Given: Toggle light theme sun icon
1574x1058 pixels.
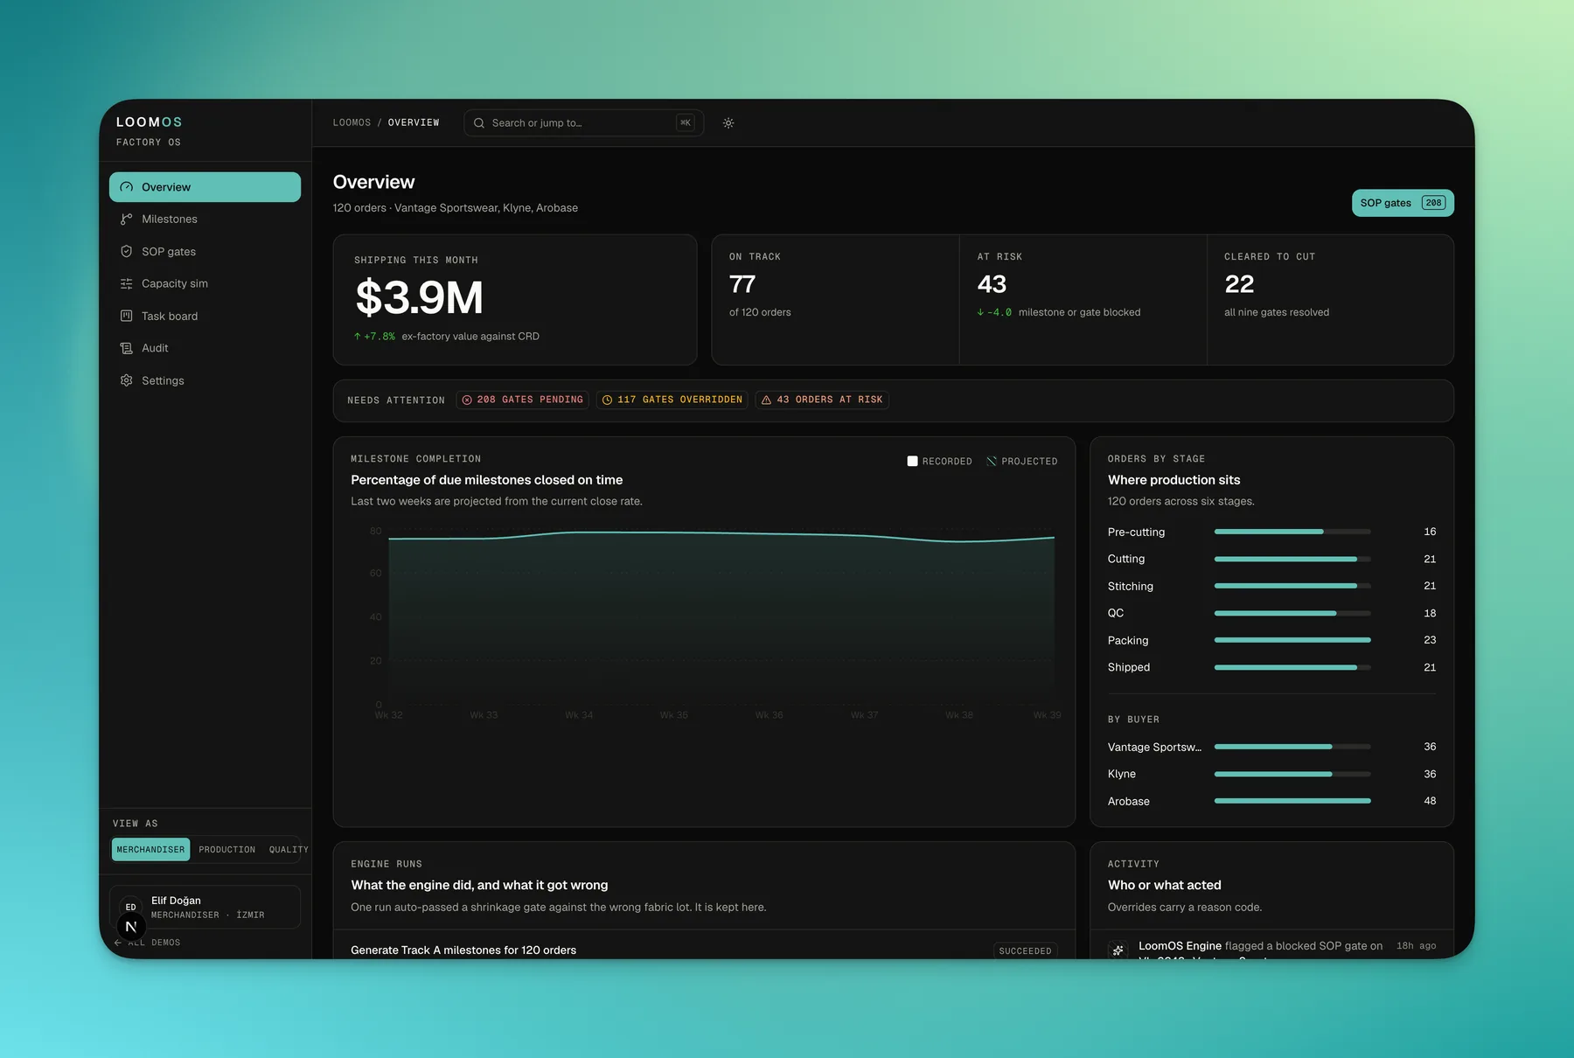Looking at the screenshot, I should point(728,123).
